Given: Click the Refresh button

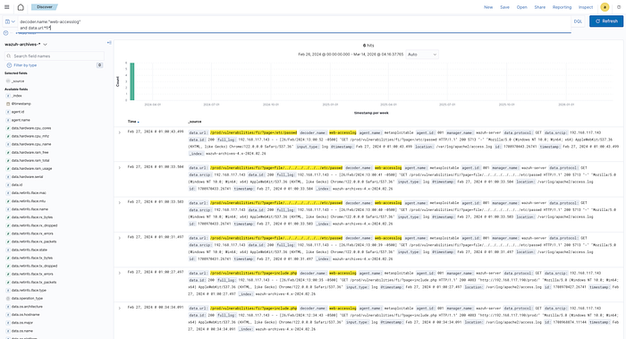Looking at the screenshot, I should [606, 21].
